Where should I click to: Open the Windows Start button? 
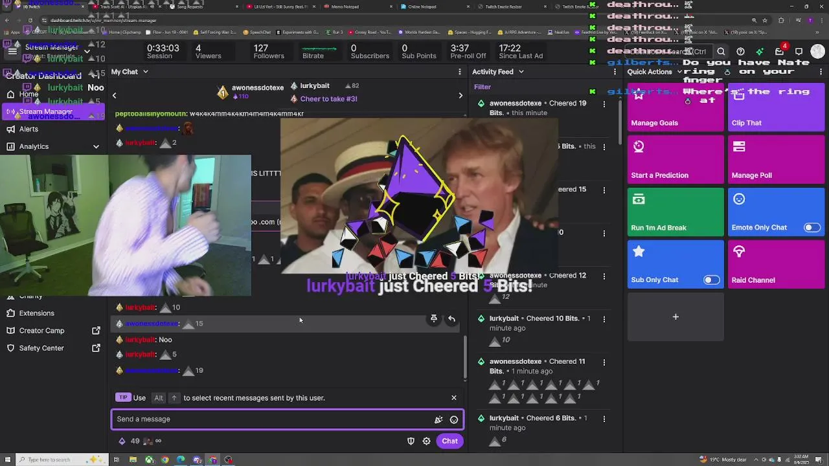tap(8, 460)
